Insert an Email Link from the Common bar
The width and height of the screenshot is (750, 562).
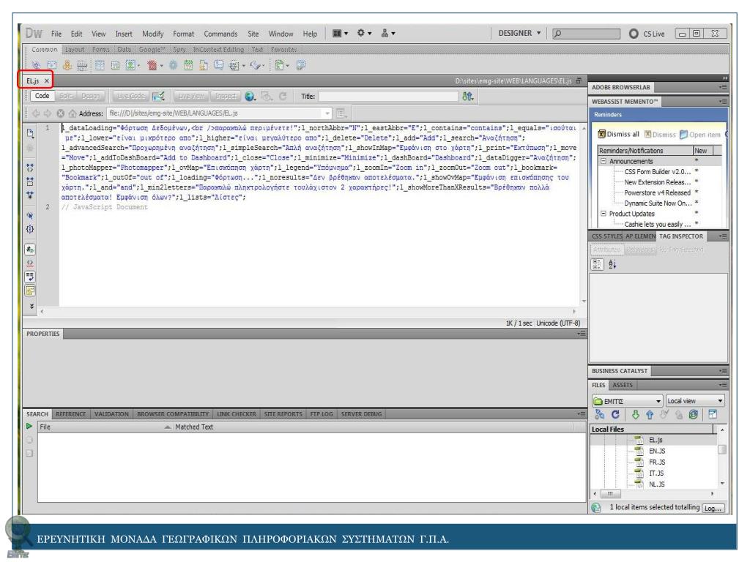click(x=52, y=65)
